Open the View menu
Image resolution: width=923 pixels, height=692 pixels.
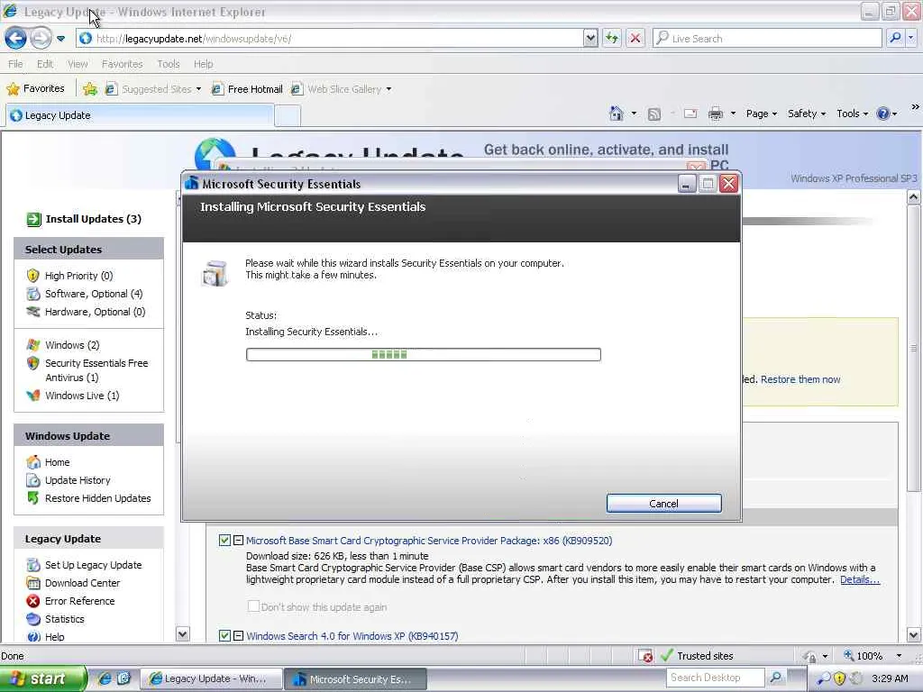tap(78, 64)
